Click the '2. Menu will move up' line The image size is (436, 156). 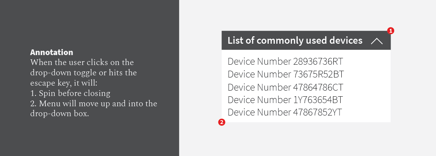tap(94, 104)
